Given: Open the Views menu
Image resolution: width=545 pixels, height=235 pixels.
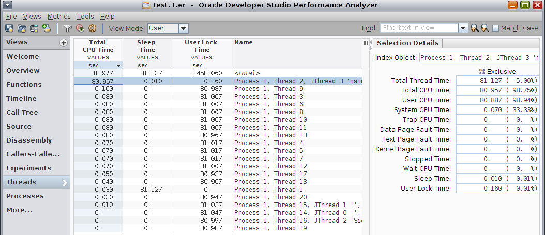Looking at the screenshot, I should (x=32, y=17).
